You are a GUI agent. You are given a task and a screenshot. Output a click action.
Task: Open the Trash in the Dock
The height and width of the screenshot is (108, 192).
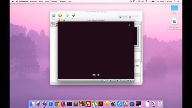[x=160, y=104]
